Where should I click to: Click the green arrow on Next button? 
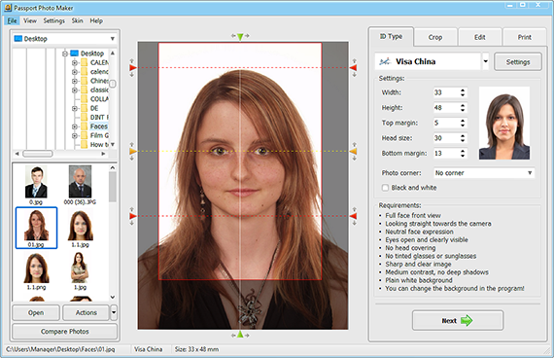(x=467, y=320)
